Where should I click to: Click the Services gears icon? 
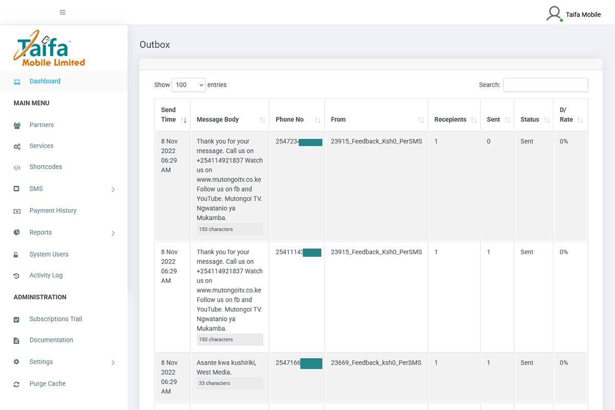click(17, 147)
